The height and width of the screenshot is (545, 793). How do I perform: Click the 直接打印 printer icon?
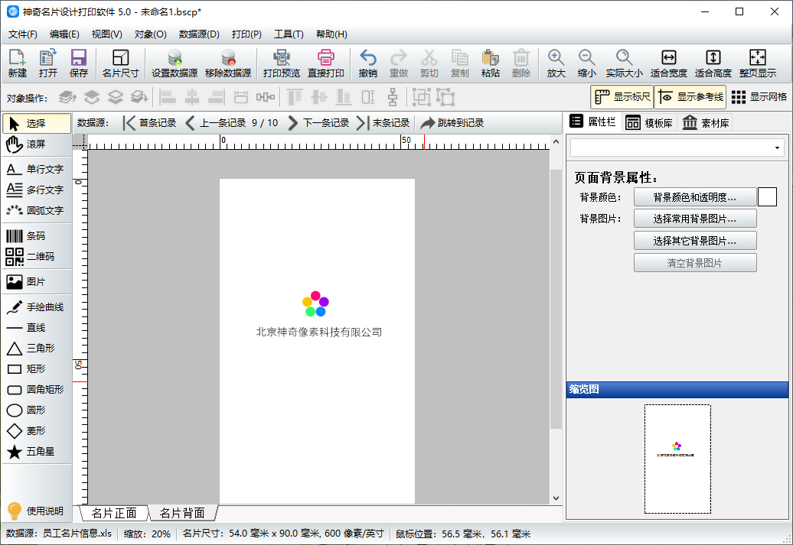click(x=326, y=63)
